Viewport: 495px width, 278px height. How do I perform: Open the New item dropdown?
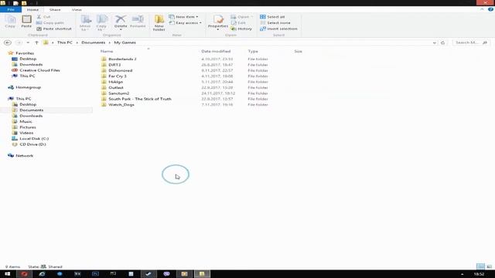(184, 17)
